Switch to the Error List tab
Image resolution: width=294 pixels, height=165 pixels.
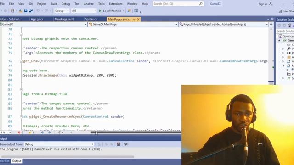(x=5, y=161)
